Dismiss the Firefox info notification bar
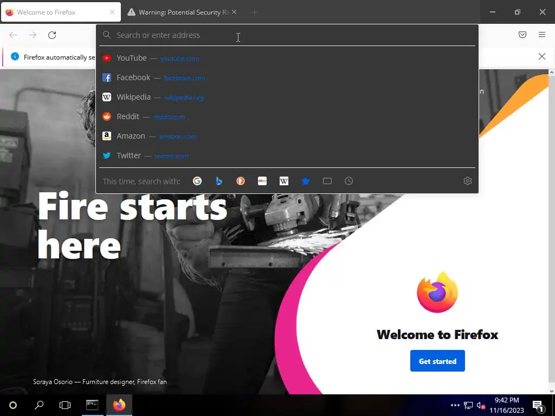The image size is (555, 416). pyautogui.click(x=542, y=56)
